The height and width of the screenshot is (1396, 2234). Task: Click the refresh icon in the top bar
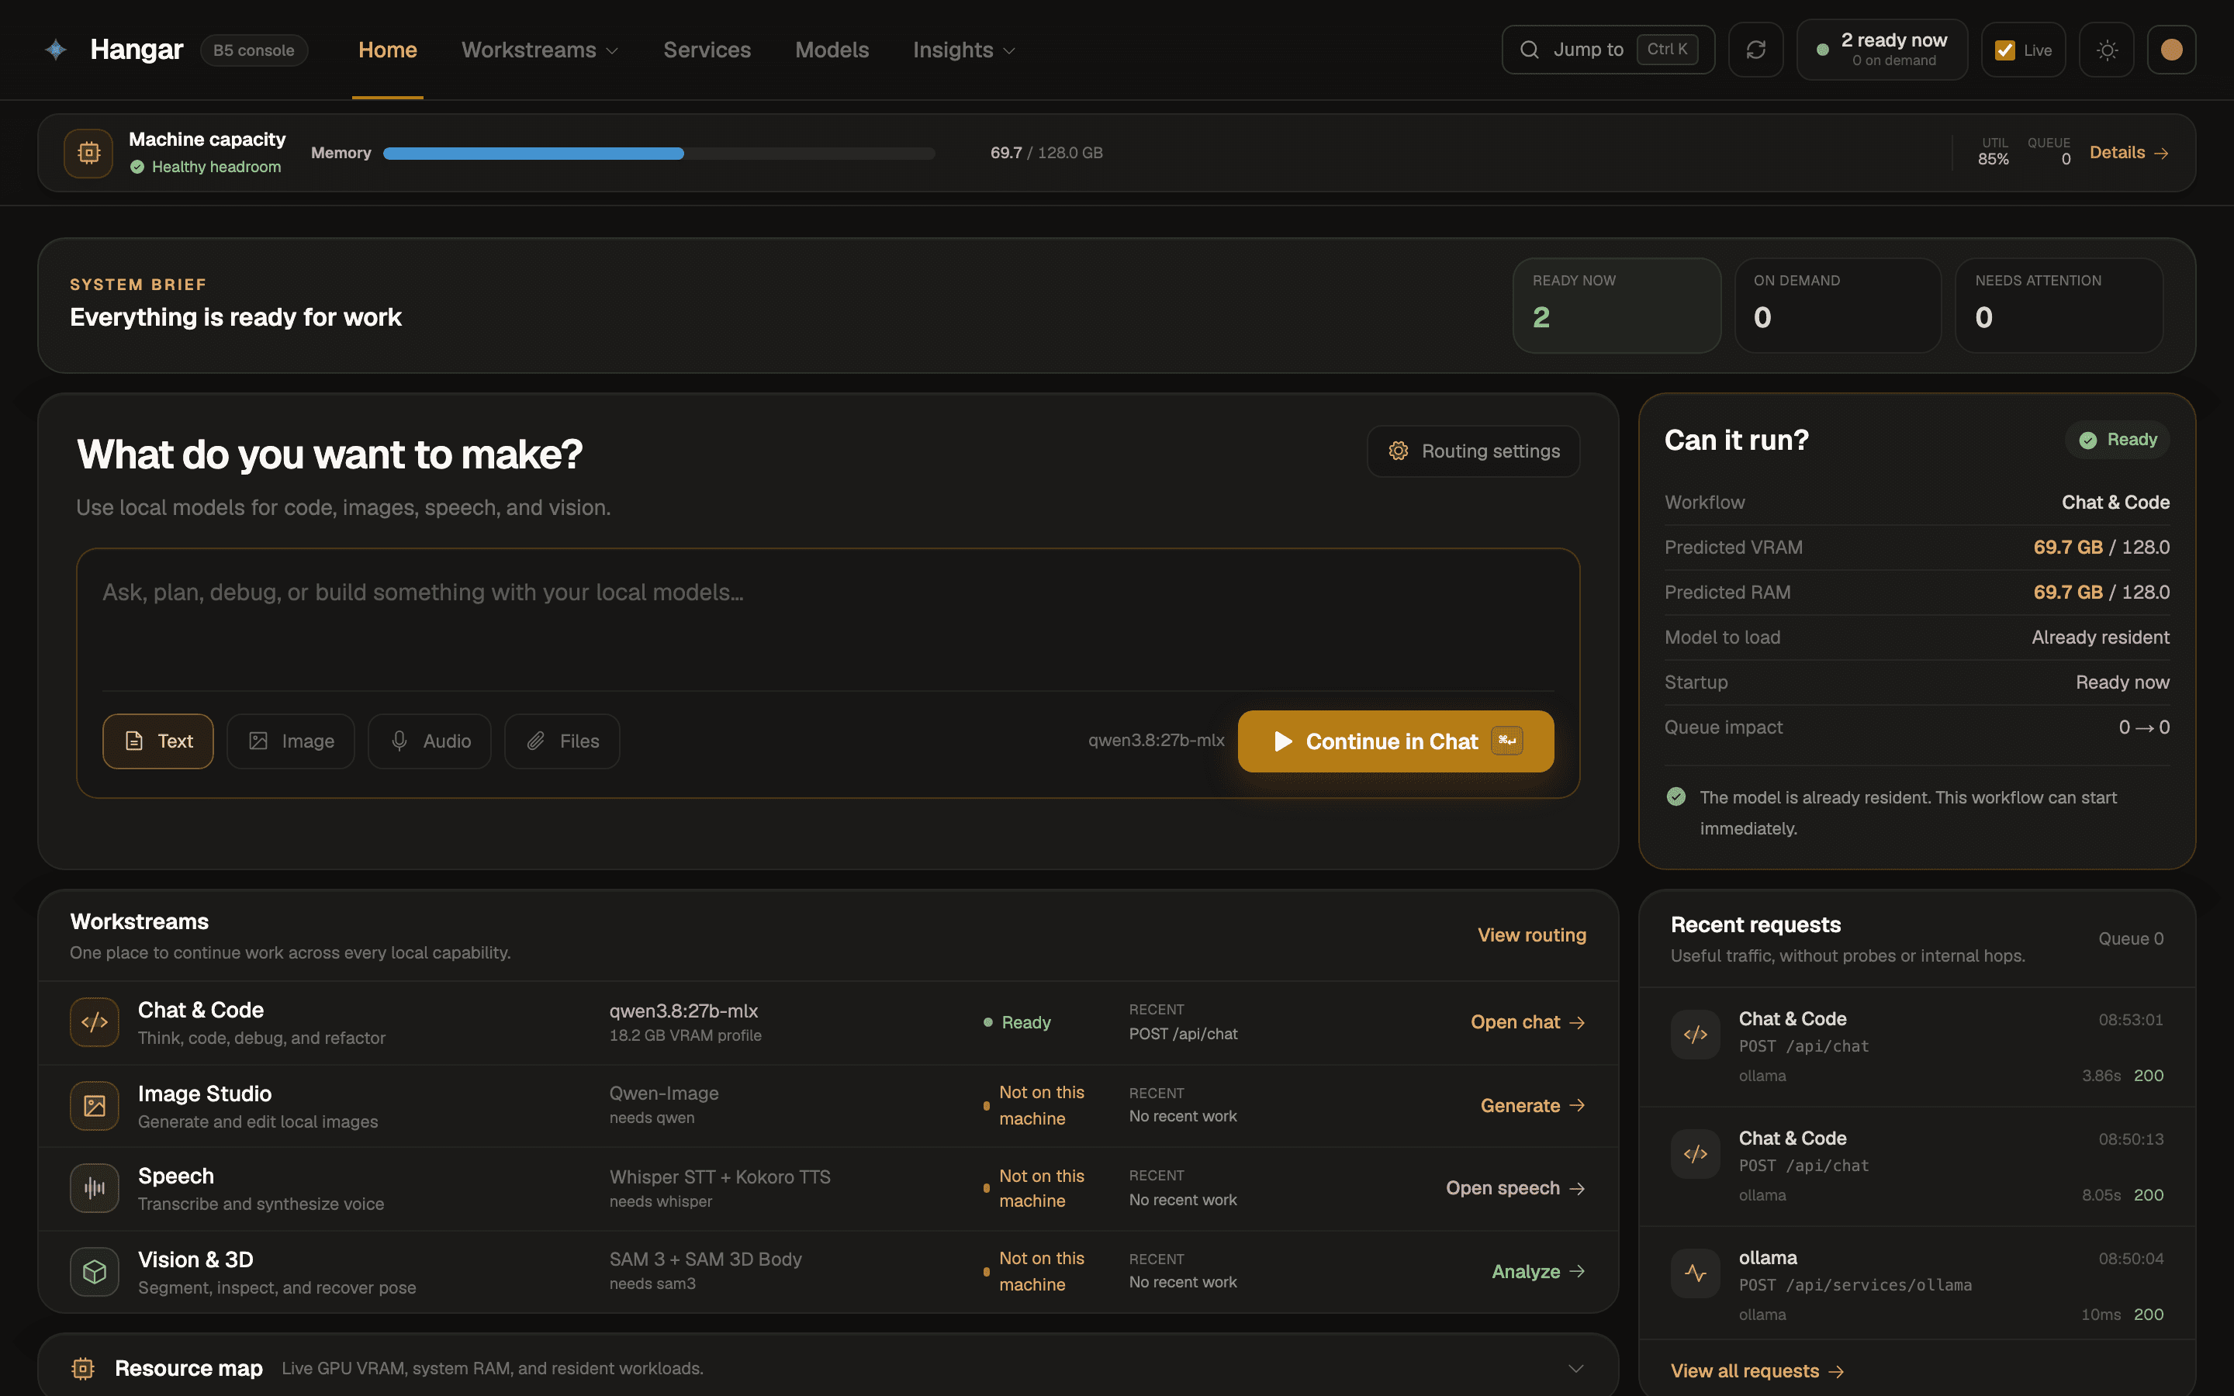[1755, 50]
